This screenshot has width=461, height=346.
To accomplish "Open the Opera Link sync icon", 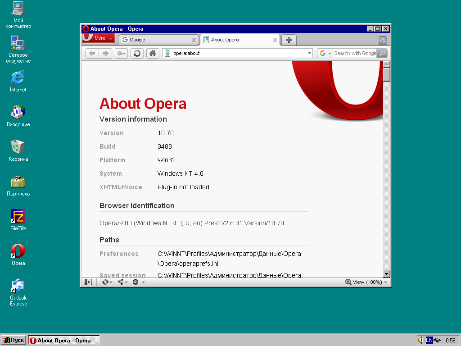I will [105, 282].
